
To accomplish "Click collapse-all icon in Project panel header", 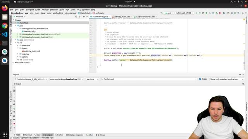I will [x=80, y=17].
